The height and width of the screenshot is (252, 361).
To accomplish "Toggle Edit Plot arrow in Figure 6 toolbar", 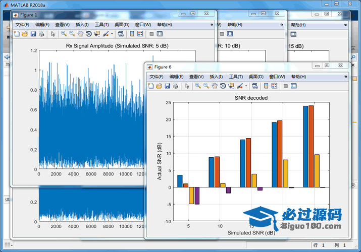I will 187,86.
